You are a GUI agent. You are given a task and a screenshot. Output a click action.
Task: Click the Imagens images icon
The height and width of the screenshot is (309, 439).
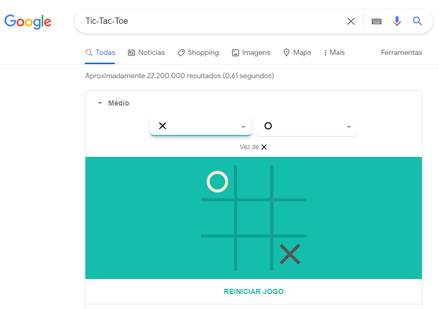[x=236, y=53]
